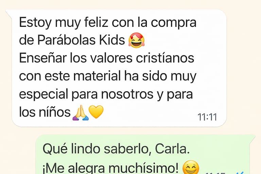Click the words Parábolas Kids
The width and height of the screenshot is (261, 174).
point(81,40)
